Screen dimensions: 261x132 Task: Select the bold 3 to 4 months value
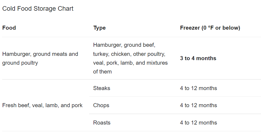[198, 58]
